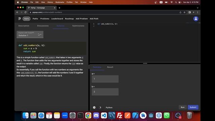
Task: Click the share page icon
Action: 180,12
